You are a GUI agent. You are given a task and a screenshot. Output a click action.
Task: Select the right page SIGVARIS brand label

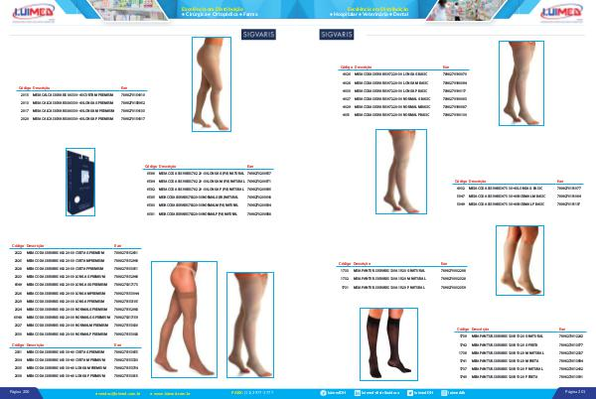point(338,34)
